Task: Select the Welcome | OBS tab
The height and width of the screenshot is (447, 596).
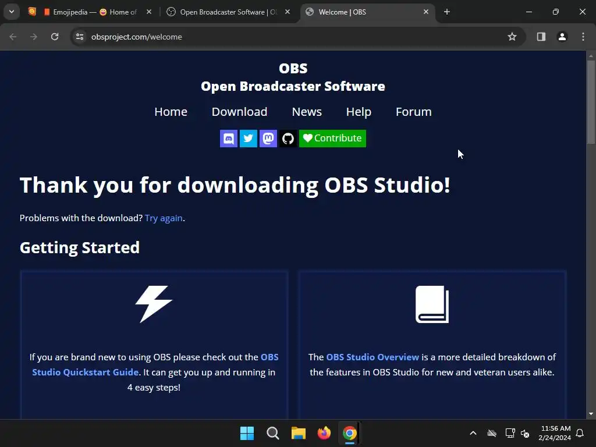Action: 367,12
